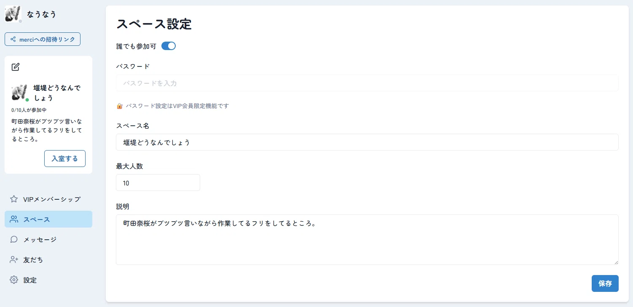This screenshot has width=633, height=307.
Task: Click the textarea resize handle corner
Action: pyautogui.click(x=616, y=262)
